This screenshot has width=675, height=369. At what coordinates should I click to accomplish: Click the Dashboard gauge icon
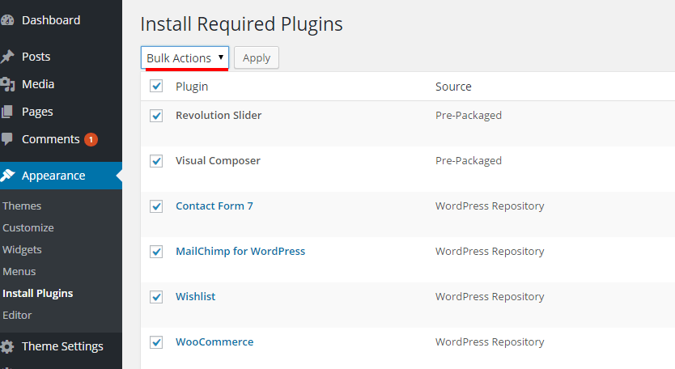7,20
